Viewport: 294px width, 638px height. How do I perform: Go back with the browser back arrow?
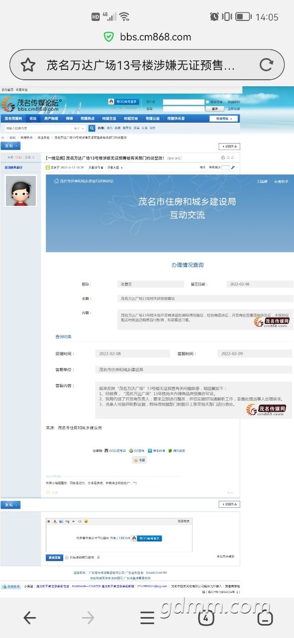pyautogui.click(x=29, y=618)
